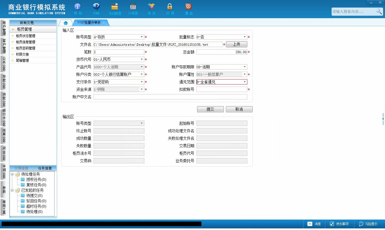
Task: Open the FAQ question-mark icon
Action: 96,9
